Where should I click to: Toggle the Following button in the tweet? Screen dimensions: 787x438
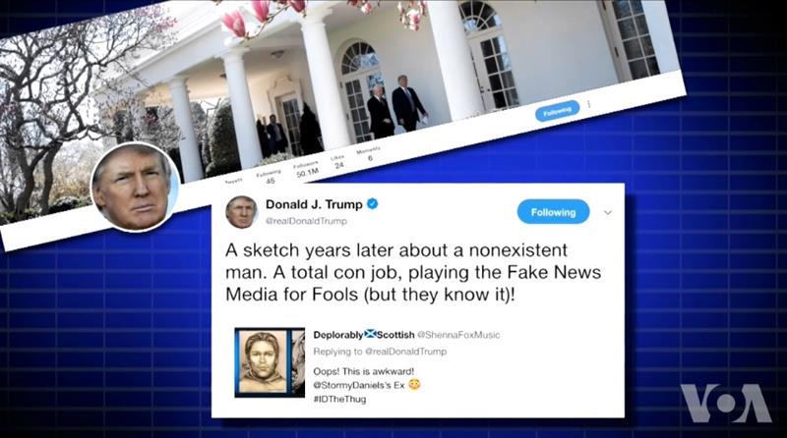click(553, 212)
